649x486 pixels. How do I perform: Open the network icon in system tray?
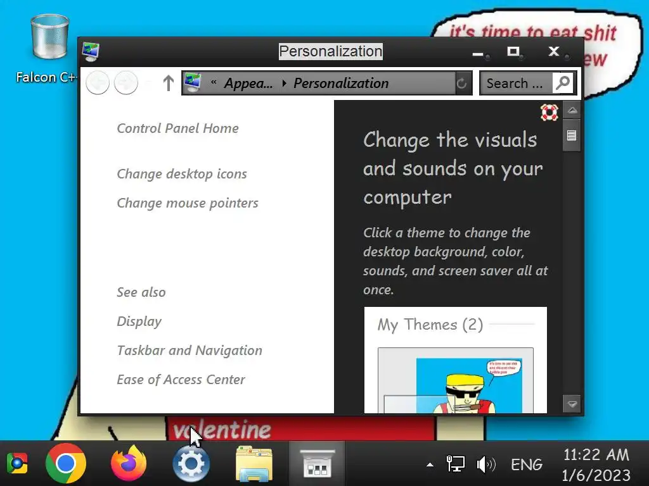coord(455,464)
